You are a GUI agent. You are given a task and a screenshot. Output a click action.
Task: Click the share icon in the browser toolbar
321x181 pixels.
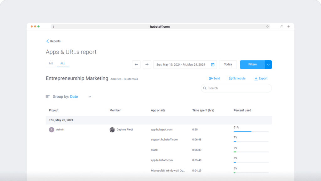(x=282, y=26)
